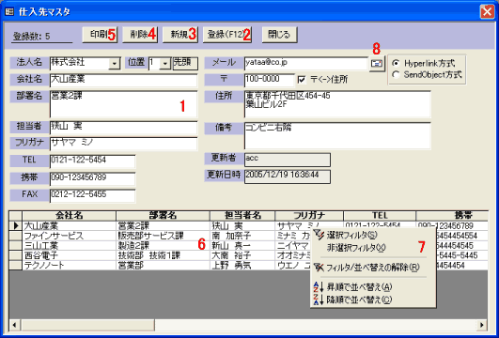The height and width of the screenshot is (338, 499).
Task: Click the 登録(F12) button
Action: [x=227, y=35]
